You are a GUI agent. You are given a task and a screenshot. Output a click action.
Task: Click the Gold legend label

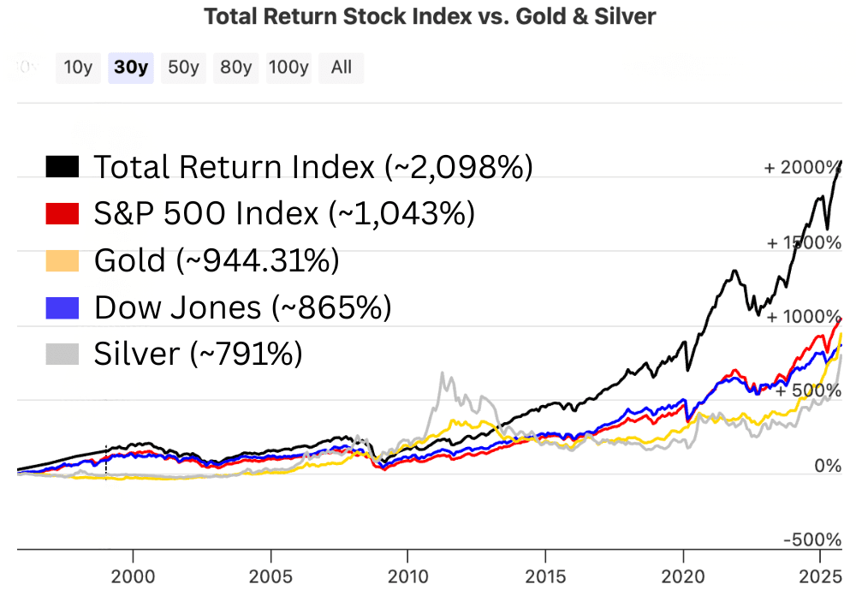coord(216,260)
